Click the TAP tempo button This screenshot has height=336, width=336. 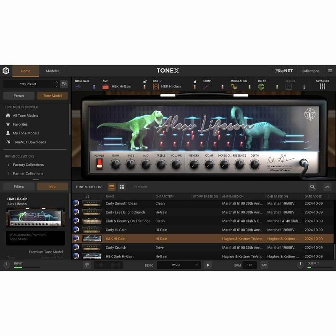(264, 265)
